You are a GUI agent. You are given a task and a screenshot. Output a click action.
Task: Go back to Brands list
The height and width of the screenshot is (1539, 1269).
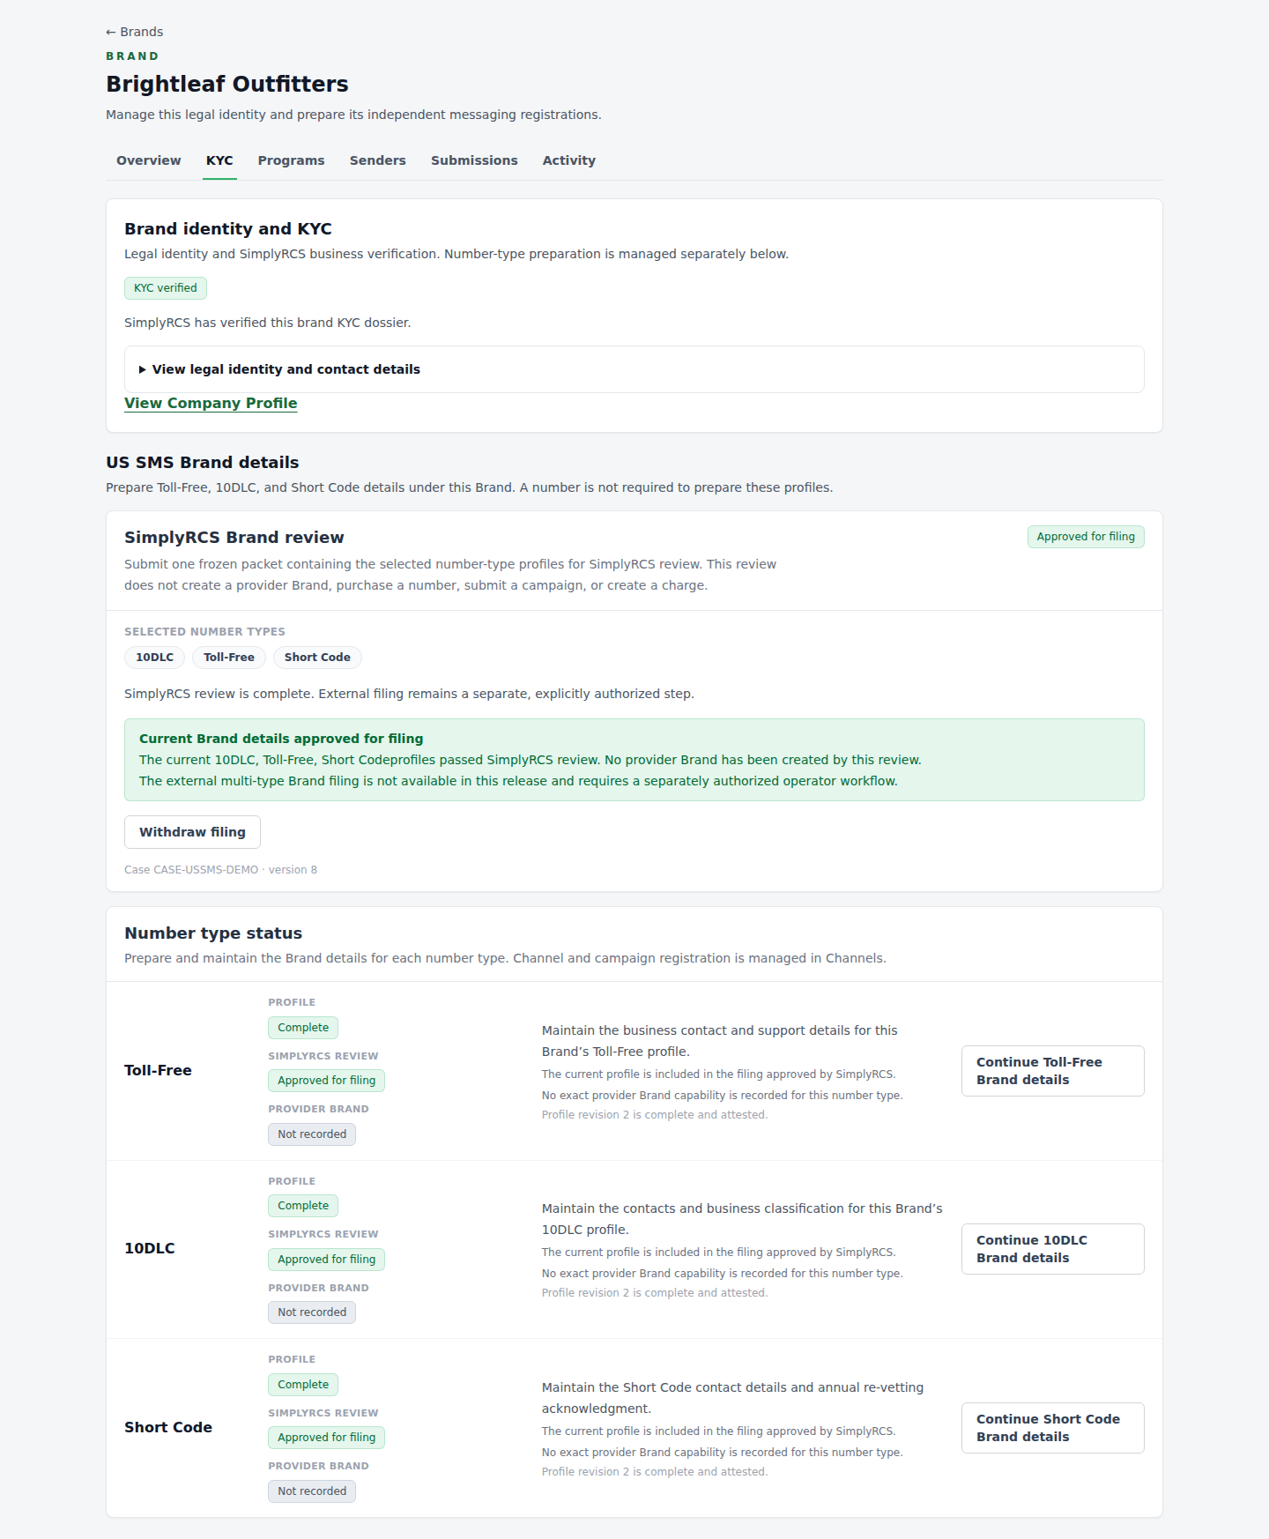134,32
